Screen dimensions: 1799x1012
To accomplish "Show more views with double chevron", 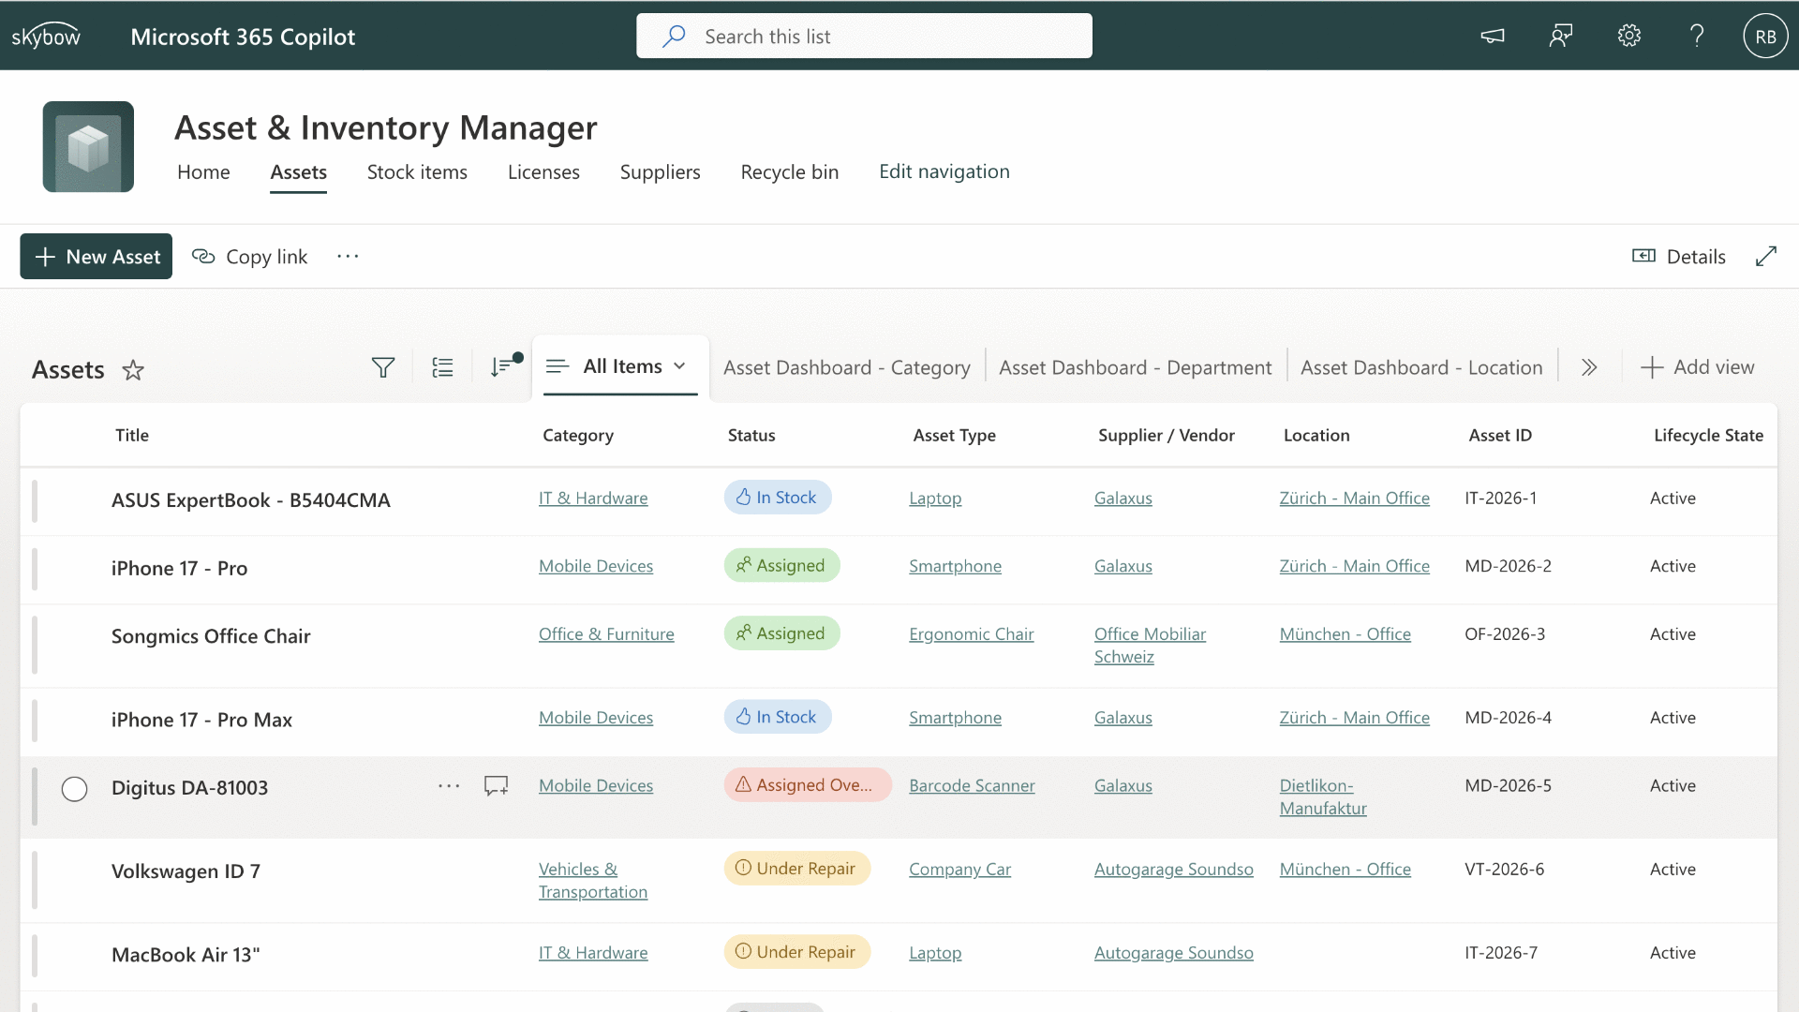I will pos(1589,367).
